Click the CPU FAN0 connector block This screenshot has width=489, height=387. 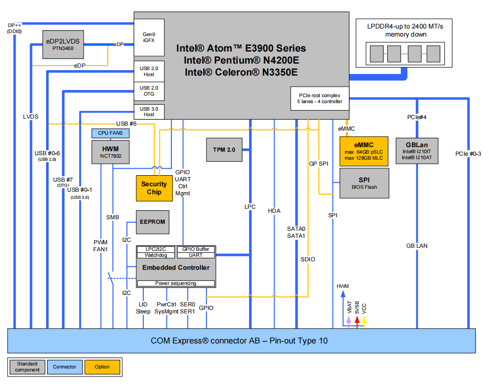pyautogui.click(x=110, y=133)
